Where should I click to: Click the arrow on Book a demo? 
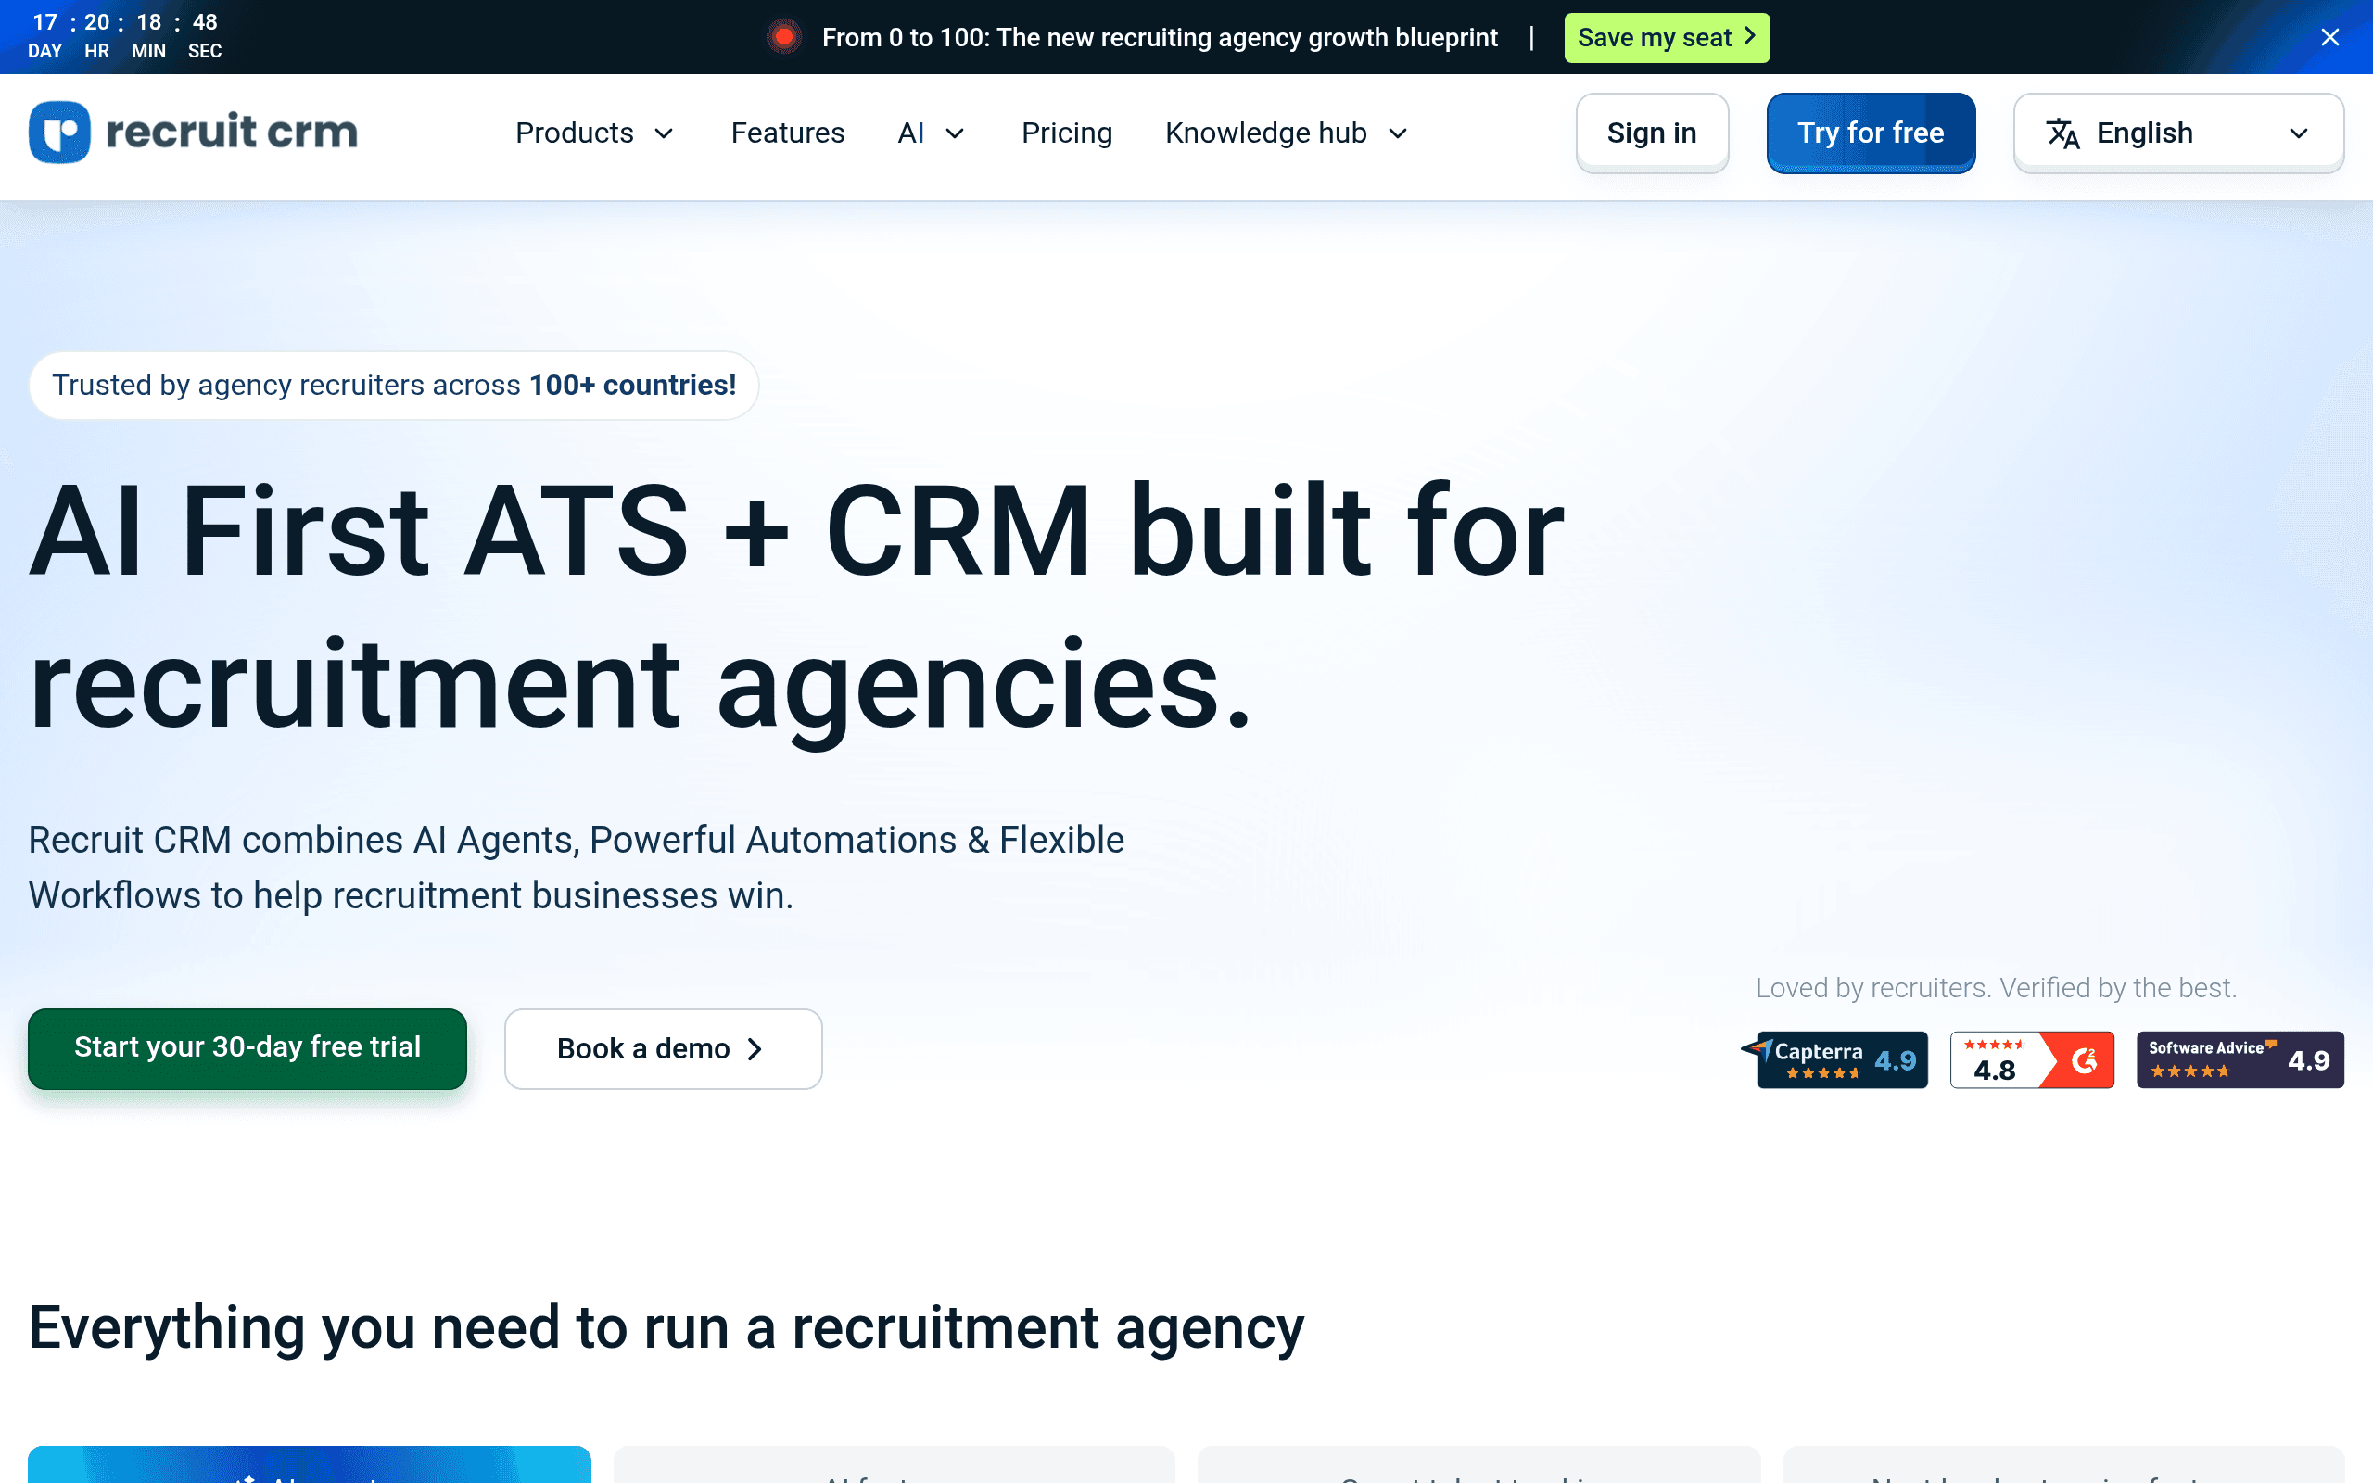754,1049
